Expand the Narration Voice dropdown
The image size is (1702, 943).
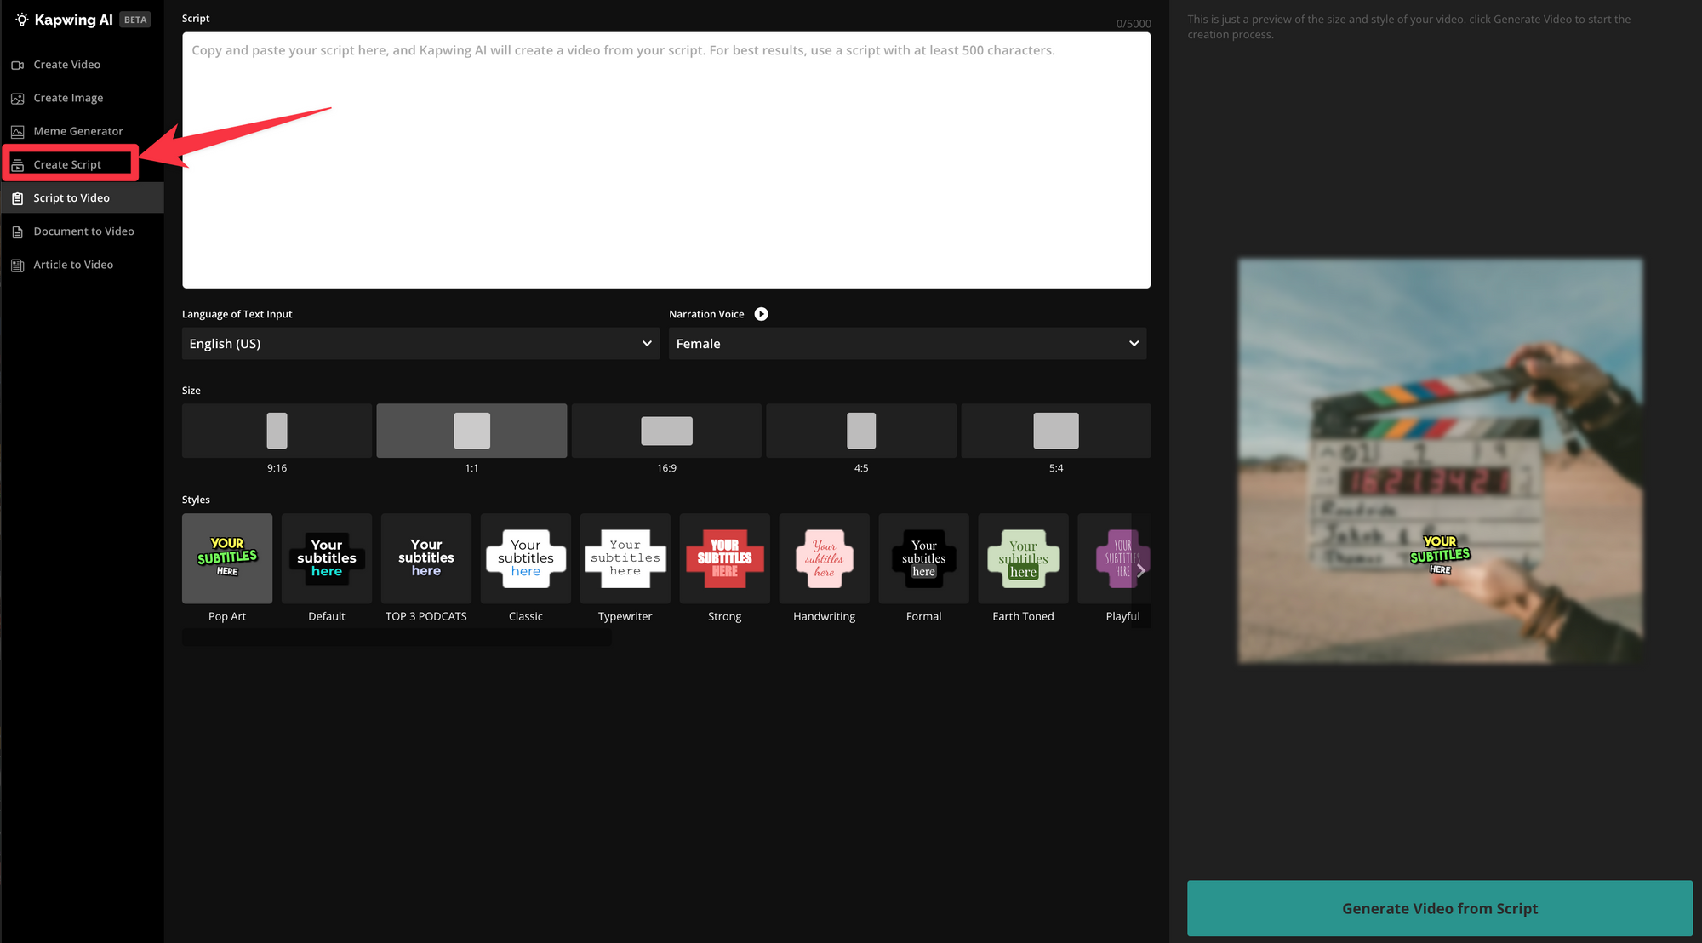[x=907, y=344]
